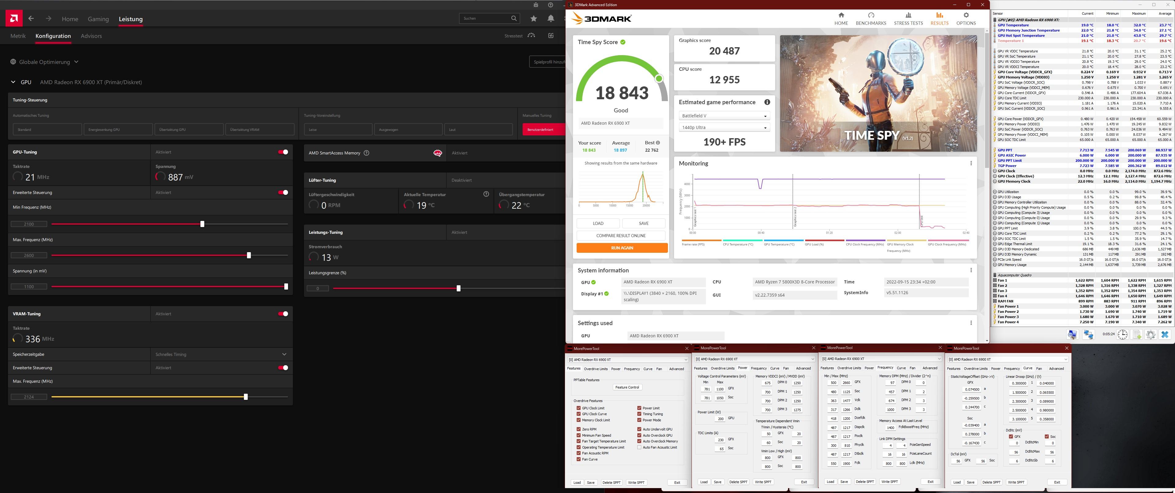Click the load profile icon next to Stresstest
The width and height of the screenshot is (1175, 493).
tap(551, 36)
